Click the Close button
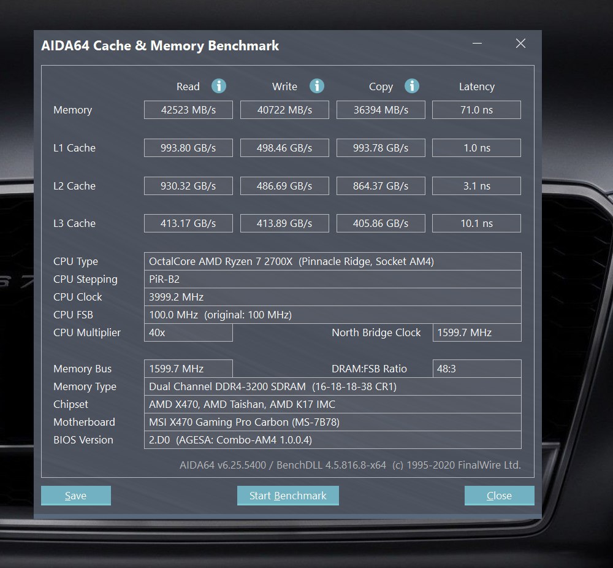Screen dimensions: 613x568 [x=499, y=496]
